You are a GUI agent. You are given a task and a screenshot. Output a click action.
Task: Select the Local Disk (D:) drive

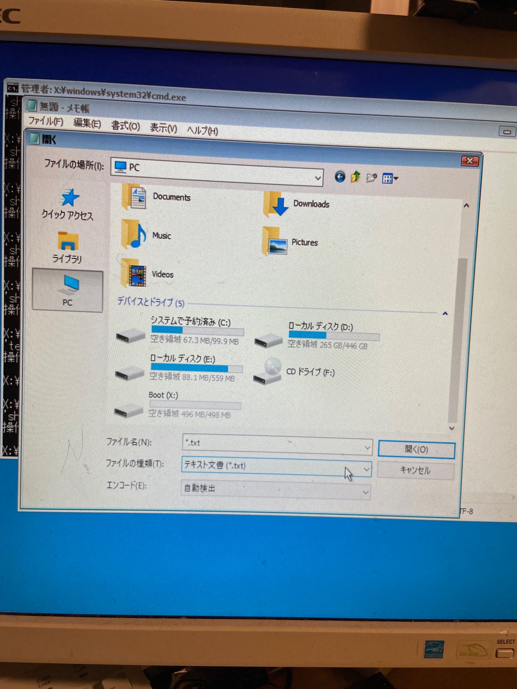pyautogui.click(x=268, y=340)
